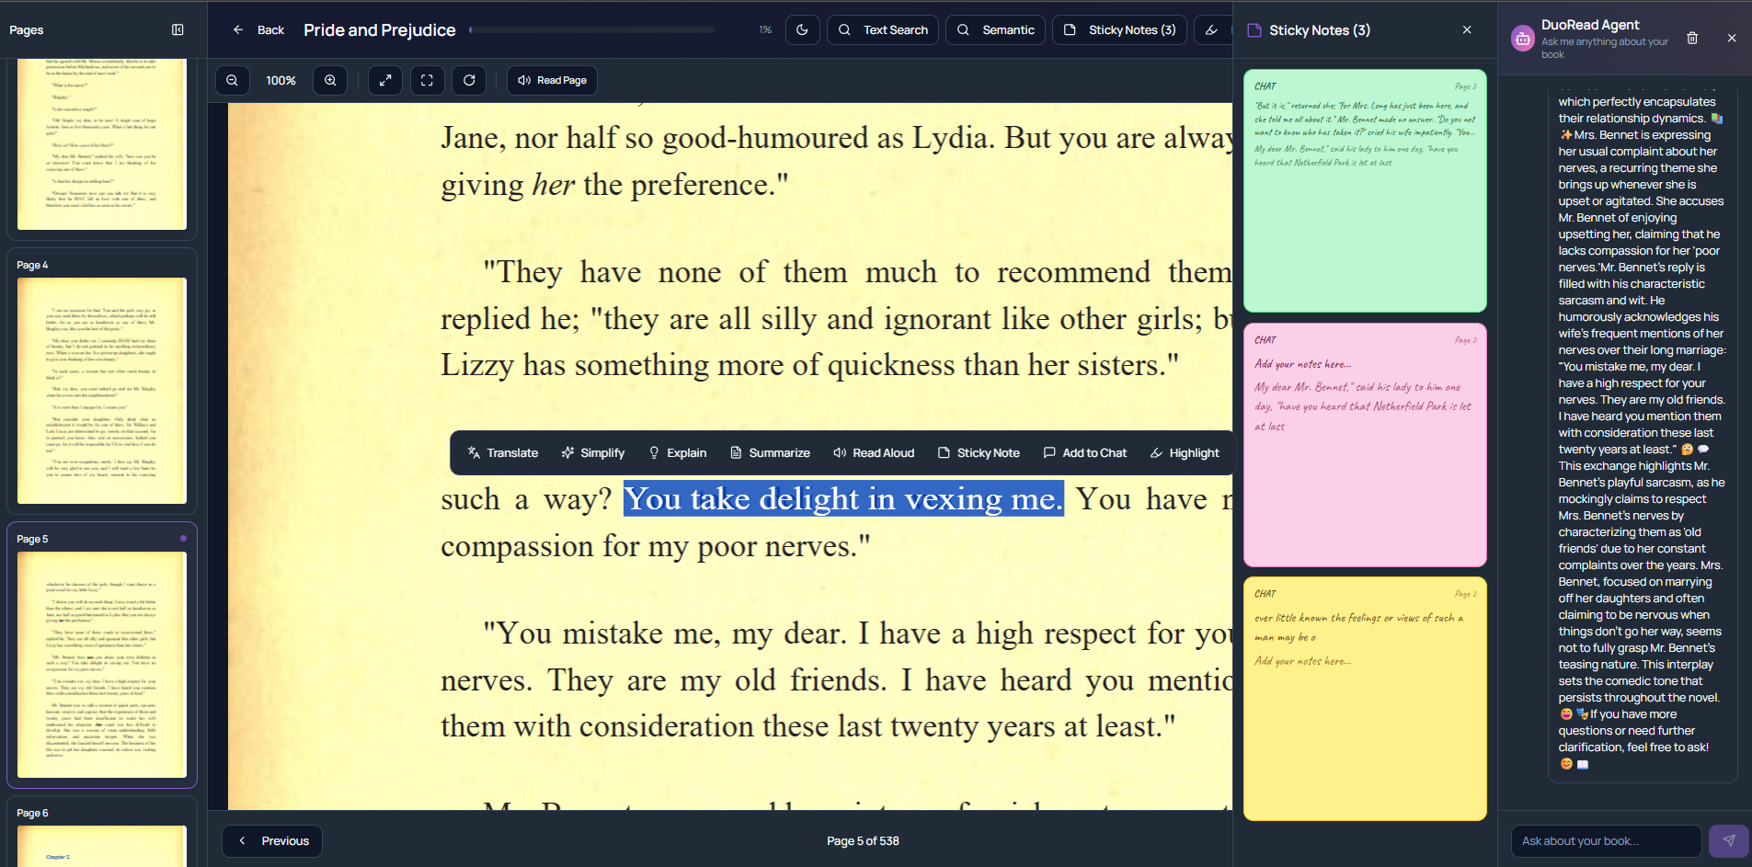Image resolution: width=1752 pixels, height=867 pixels.
Task: Click the rotate page icon
Action: click(x=469, y=81)
